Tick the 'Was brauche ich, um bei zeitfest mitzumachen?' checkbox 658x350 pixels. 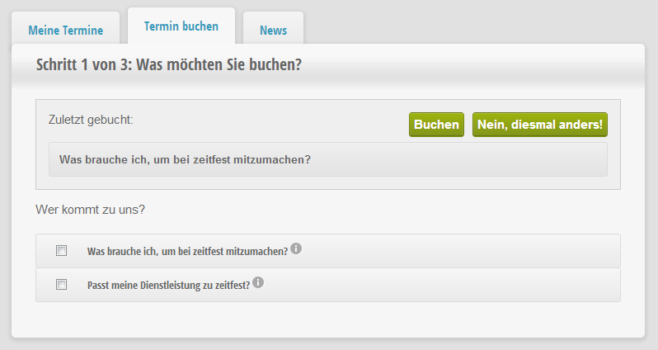point(61,251)
